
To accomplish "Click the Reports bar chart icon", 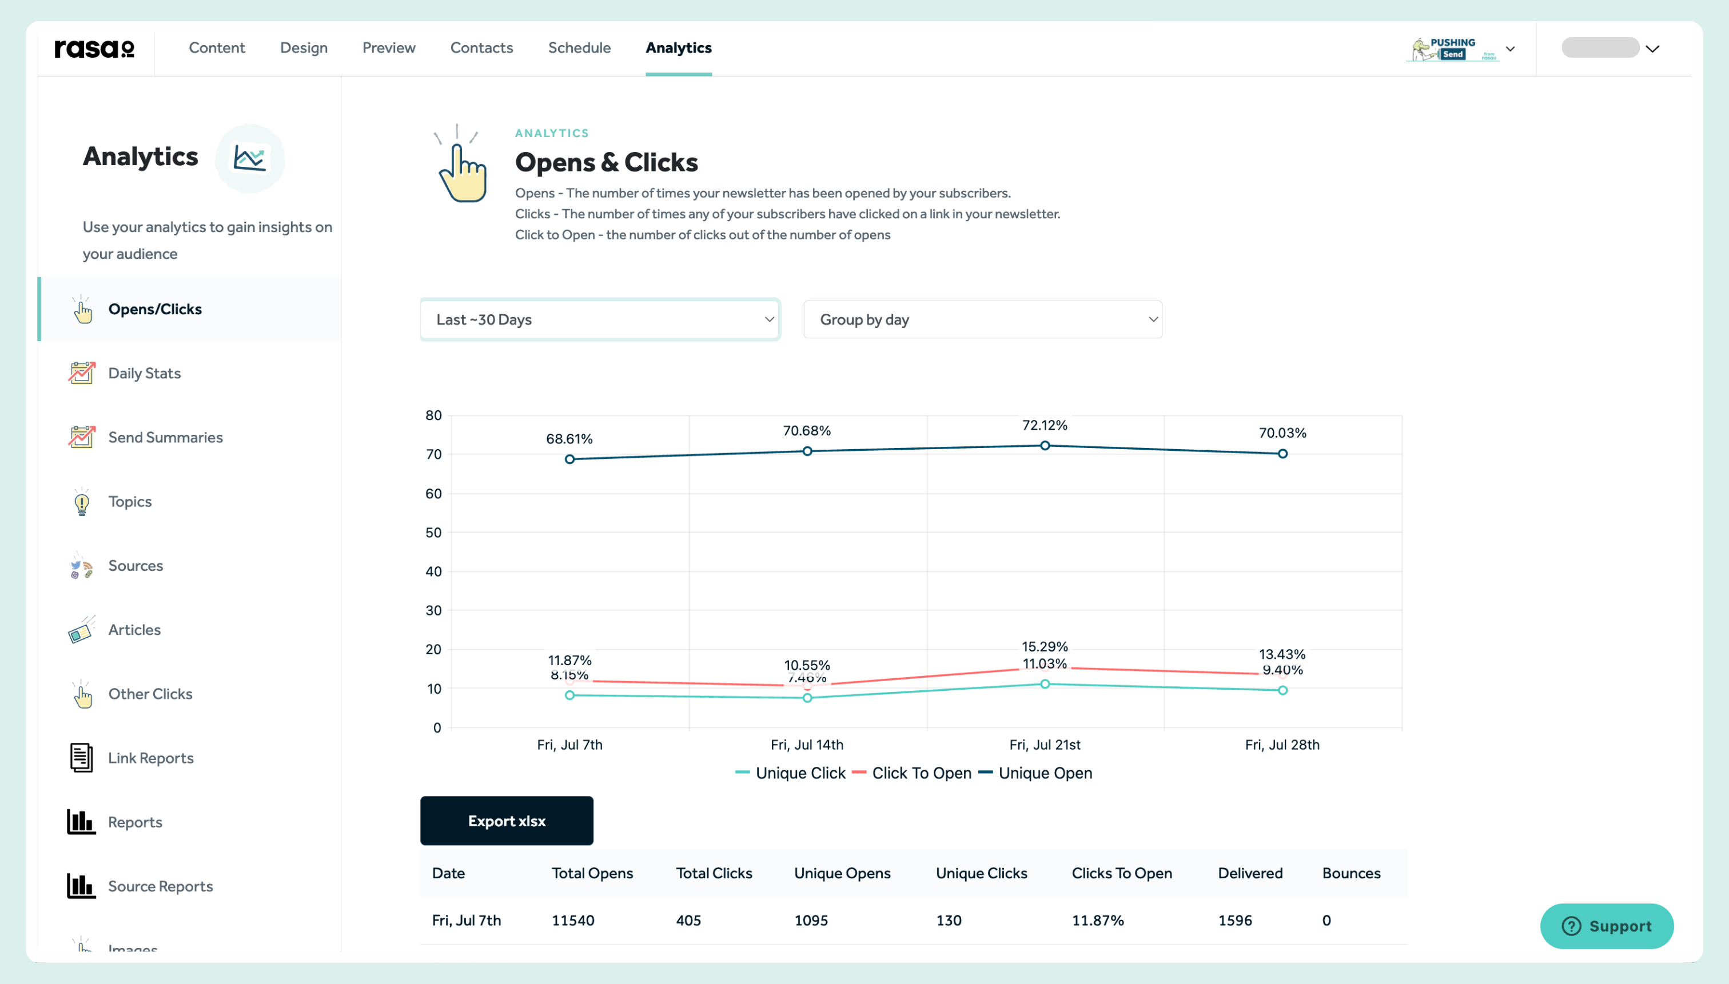I will point(81,822).
